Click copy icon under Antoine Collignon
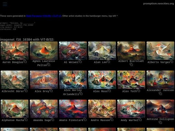Viewport: 175px width, 131px height. point(160,122)
